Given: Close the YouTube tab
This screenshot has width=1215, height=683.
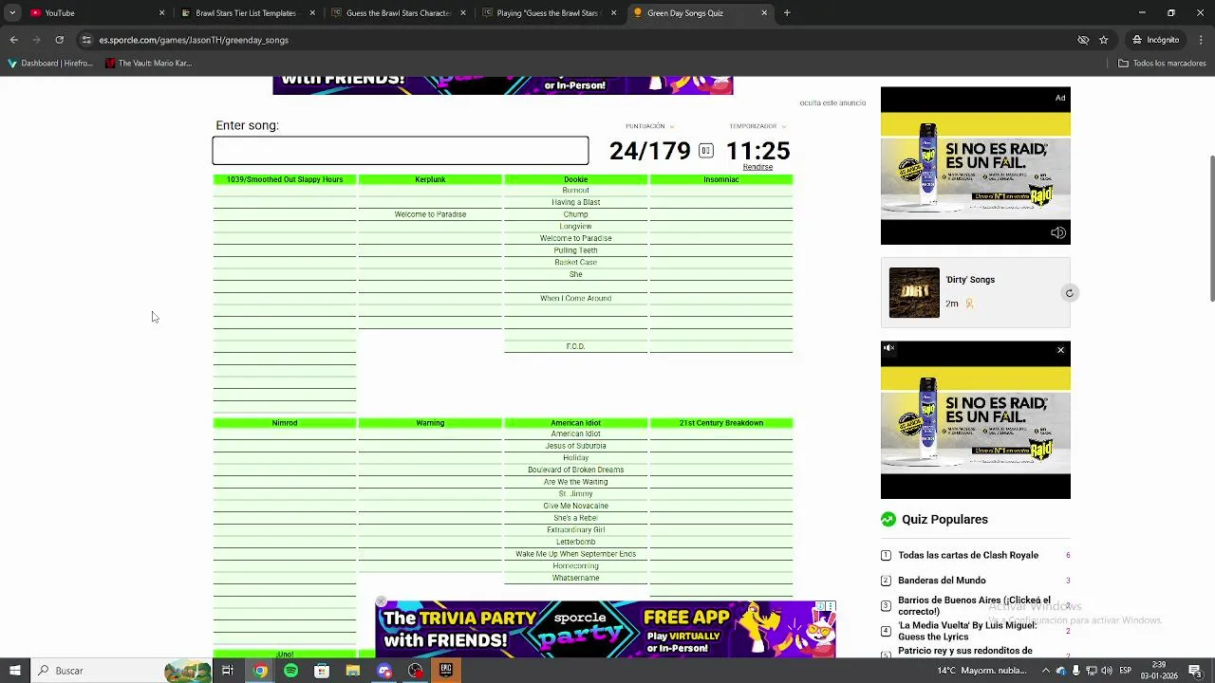Looking at the screenshot, I should point(161,13).
